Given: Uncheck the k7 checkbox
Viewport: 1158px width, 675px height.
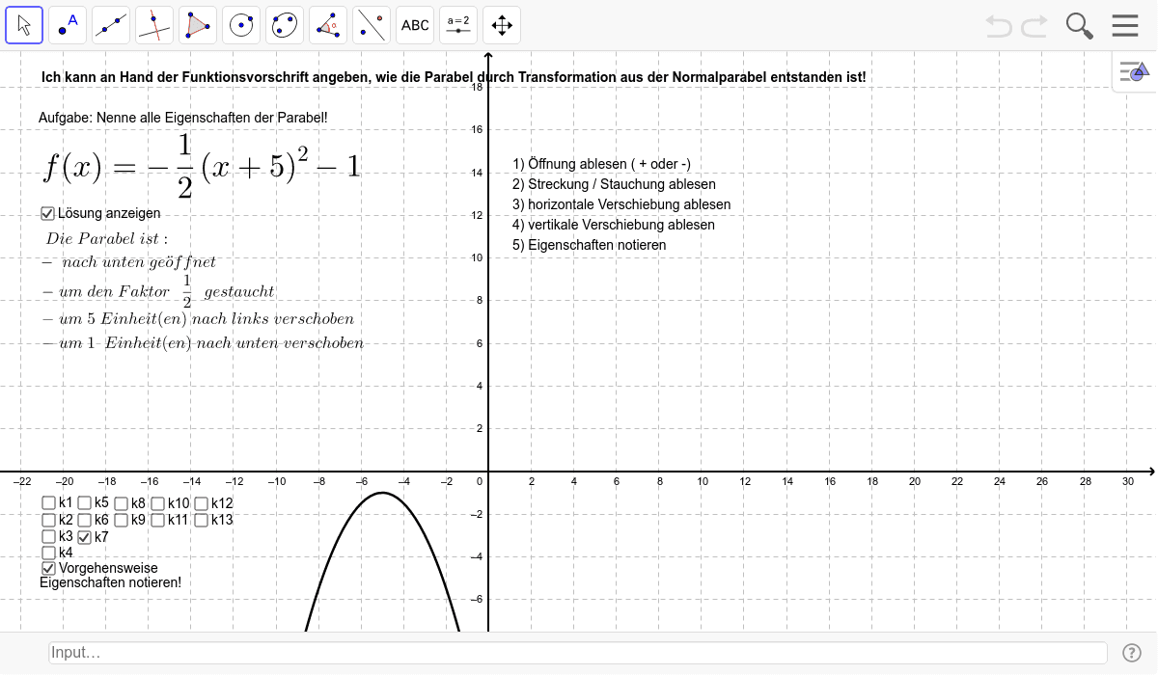Looking at the screenshot, I should pyautogui.click(x=85, y=537).
